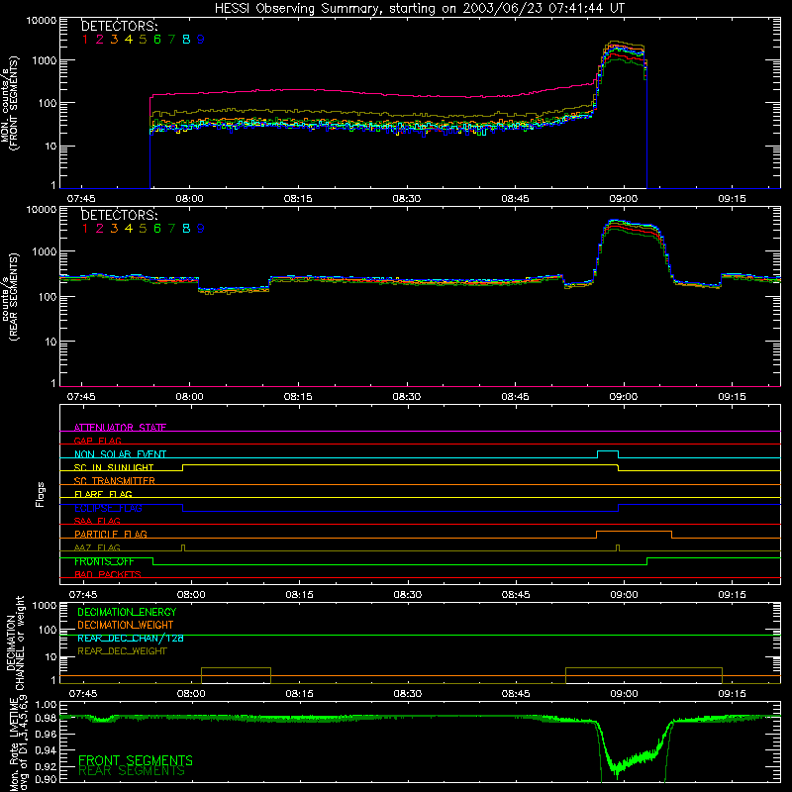The width and height of the screenshot is (792, 792).
Task: Pick detector 3 in the rear segments legend
Action: tap(114, 229)
